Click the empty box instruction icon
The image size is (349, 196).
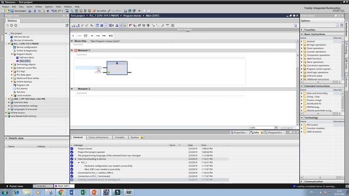point(86,35)
